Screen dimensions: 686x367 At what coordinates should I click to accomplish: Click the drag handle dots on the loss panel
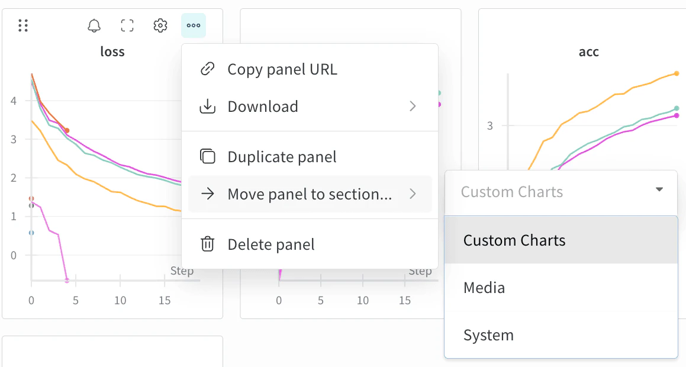pyautogui.click(x=23, y=25)
